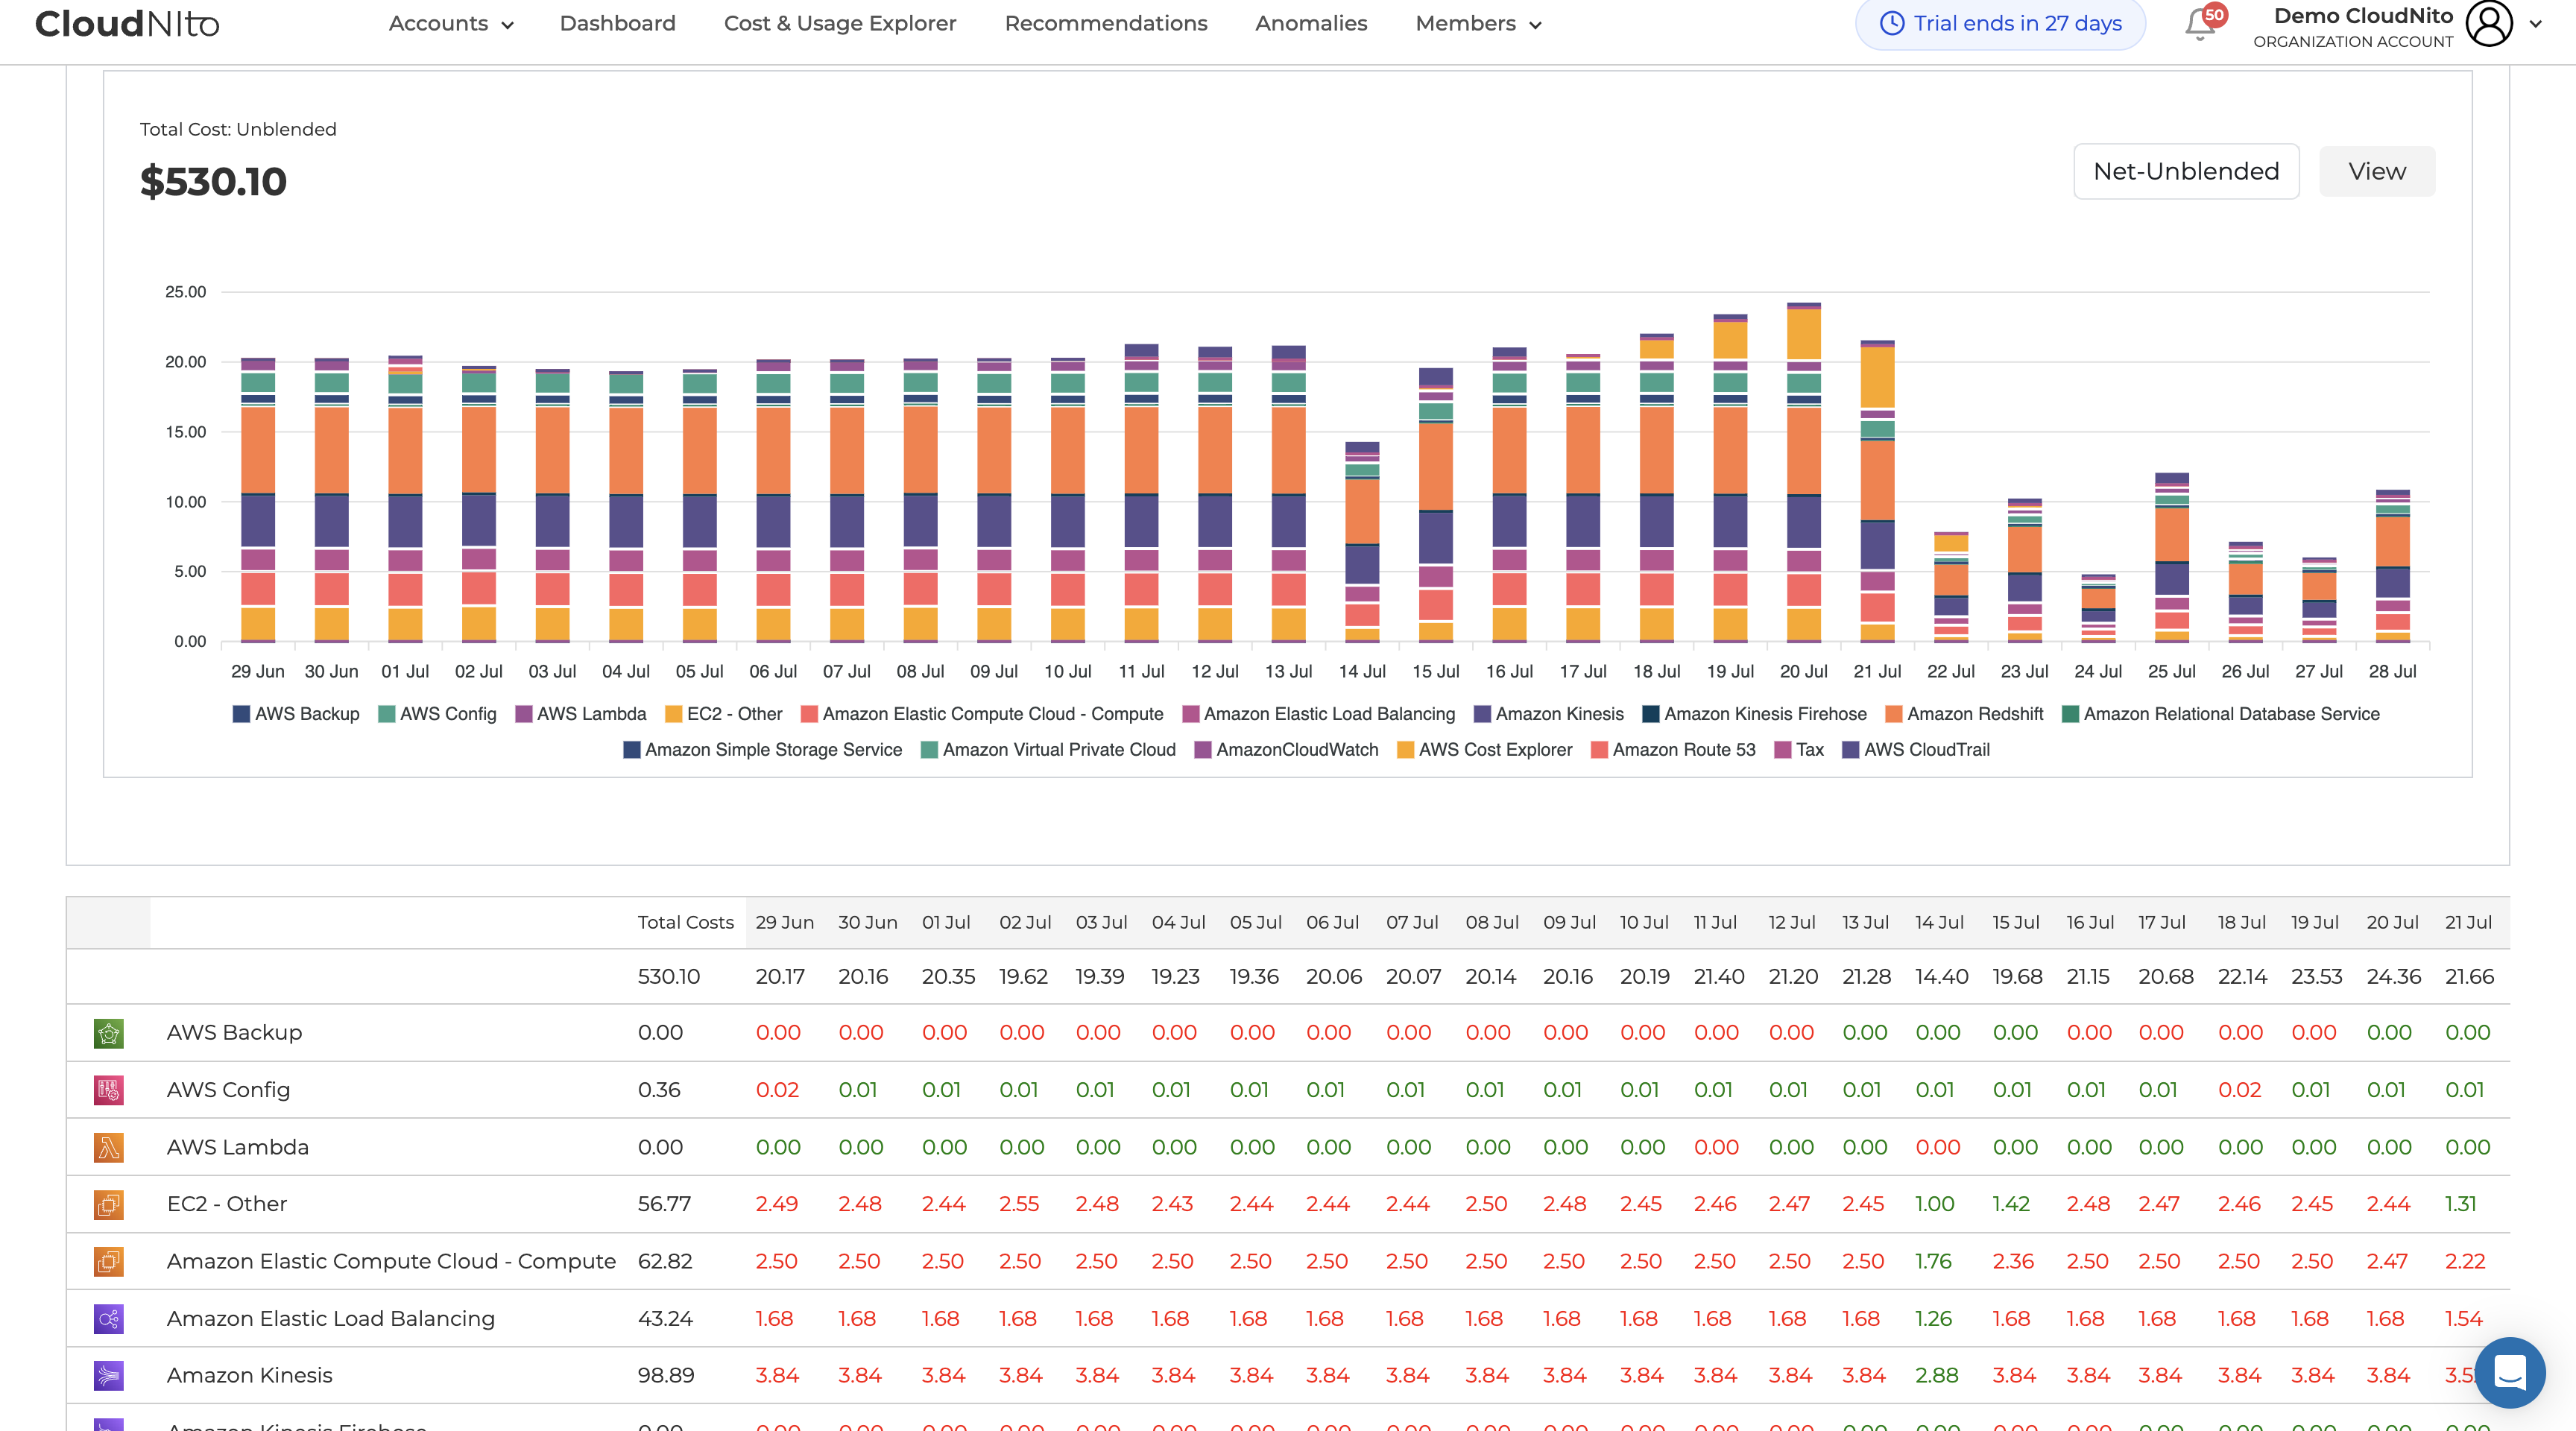2576x1431 pixels.
Task: Click the Net-Unblended button
Action: click(x=2186, y=172)
